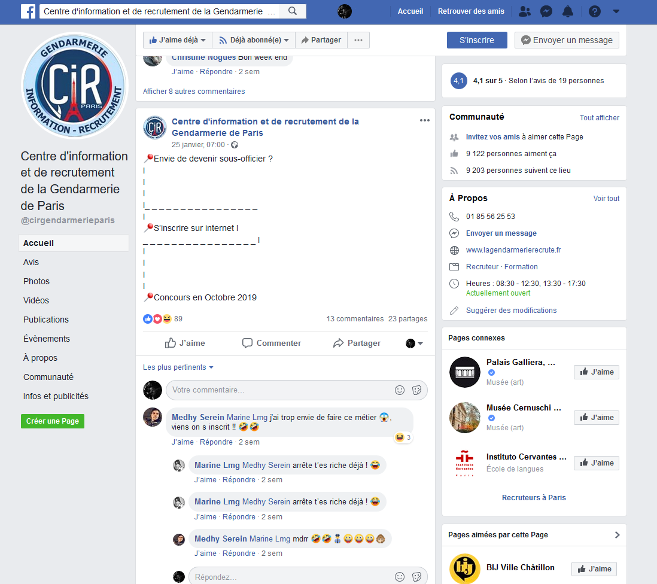The image size is (657, 584).
Task: Open sticker picker in the reply field
Action: pos(416,577)
